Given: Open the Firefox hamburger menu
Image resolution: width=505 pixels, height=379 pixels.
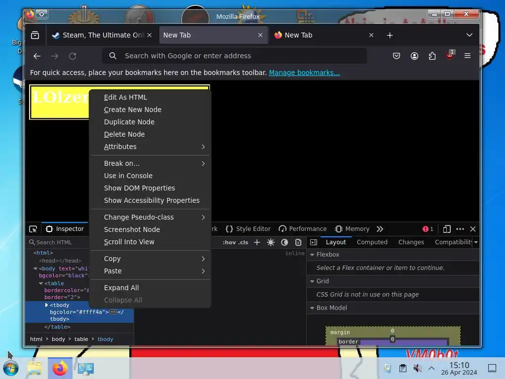Looking at the screenshot, I should [468, 56].
